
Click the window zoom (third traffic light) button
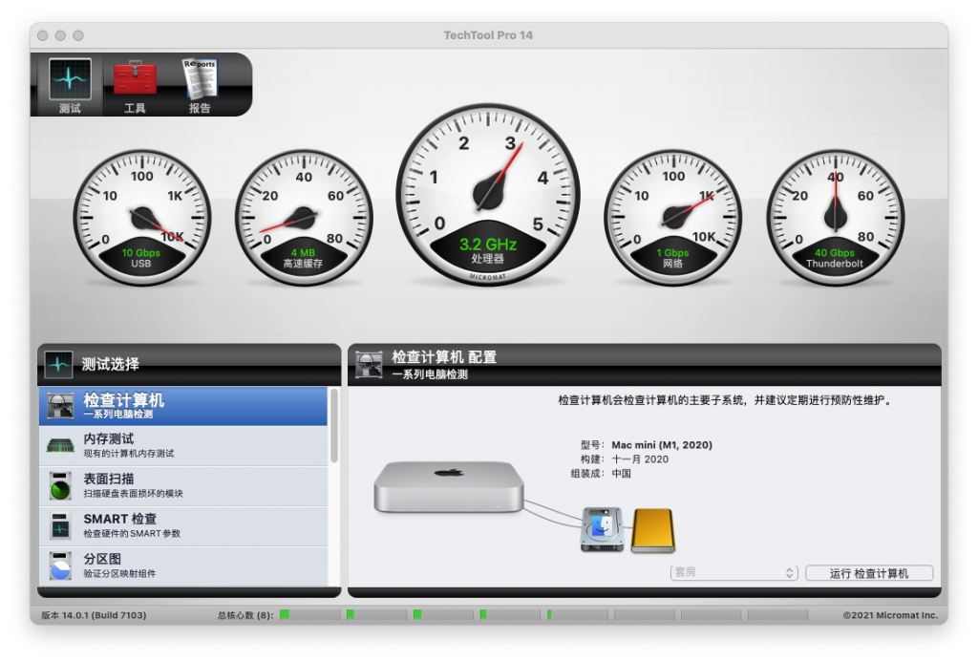(78, 35)
